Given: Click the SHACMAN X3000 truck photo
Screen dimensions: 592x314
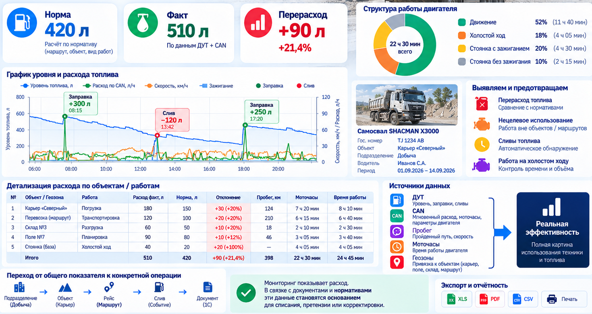Looking at the screenshot, I should (x=407, y=105).
